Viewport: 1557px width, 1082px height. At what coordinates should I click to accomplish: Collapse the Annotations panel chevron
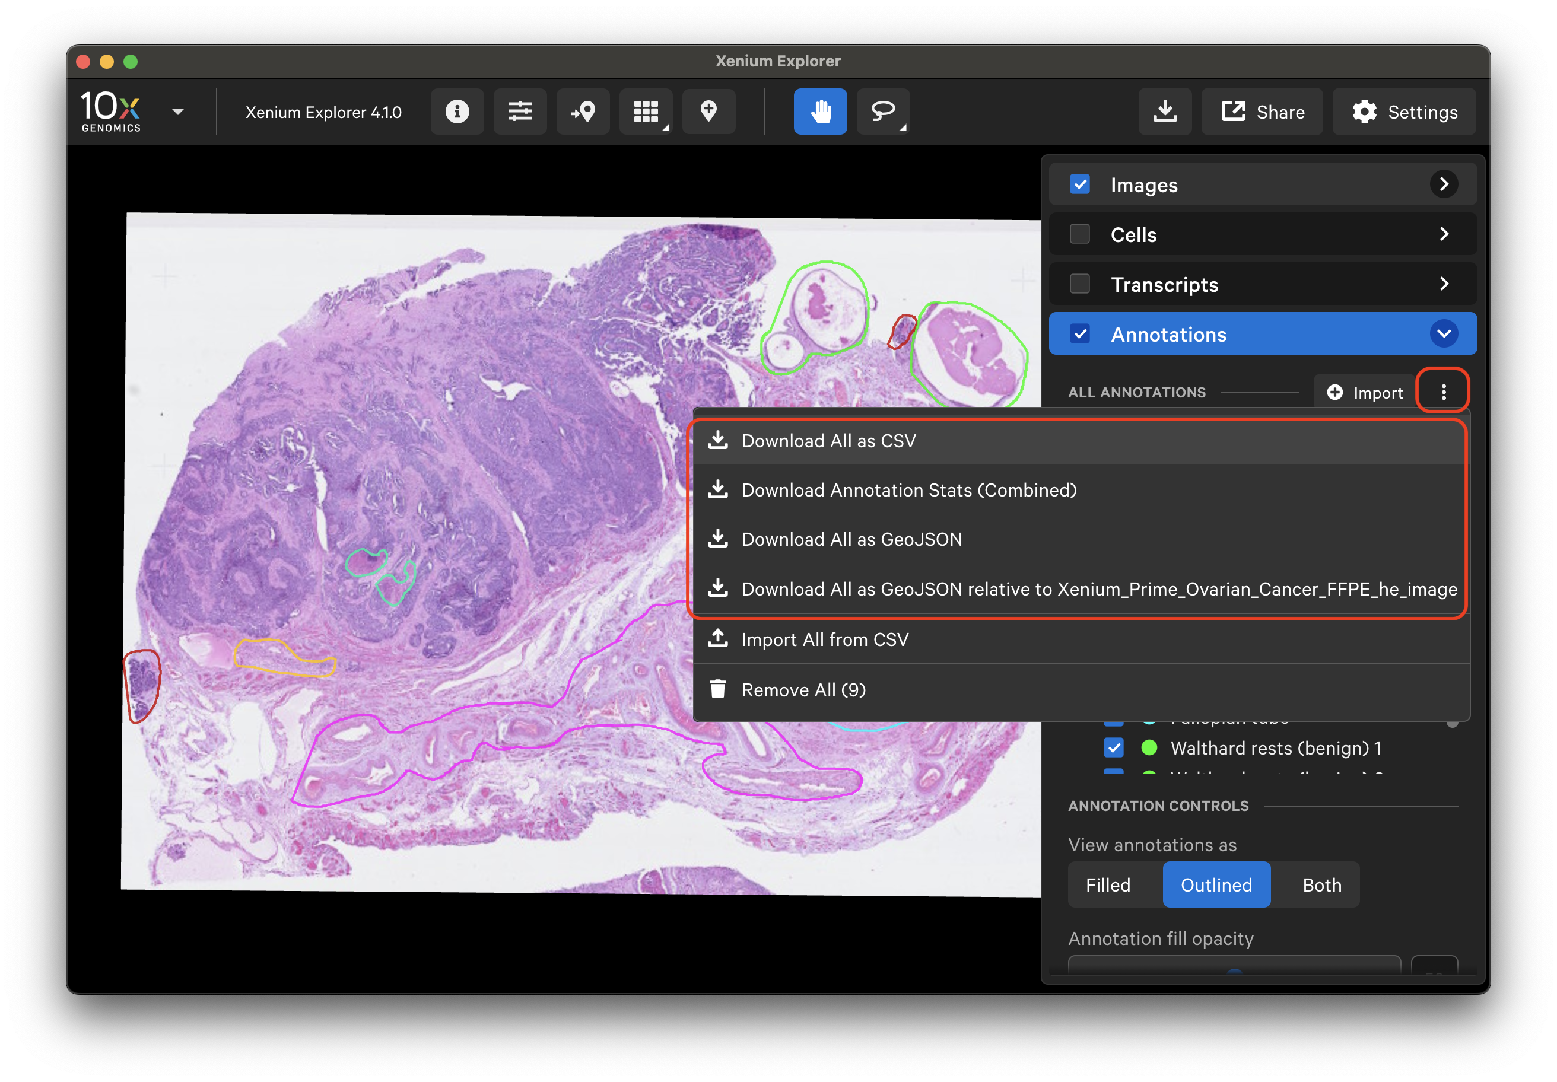1444,334
